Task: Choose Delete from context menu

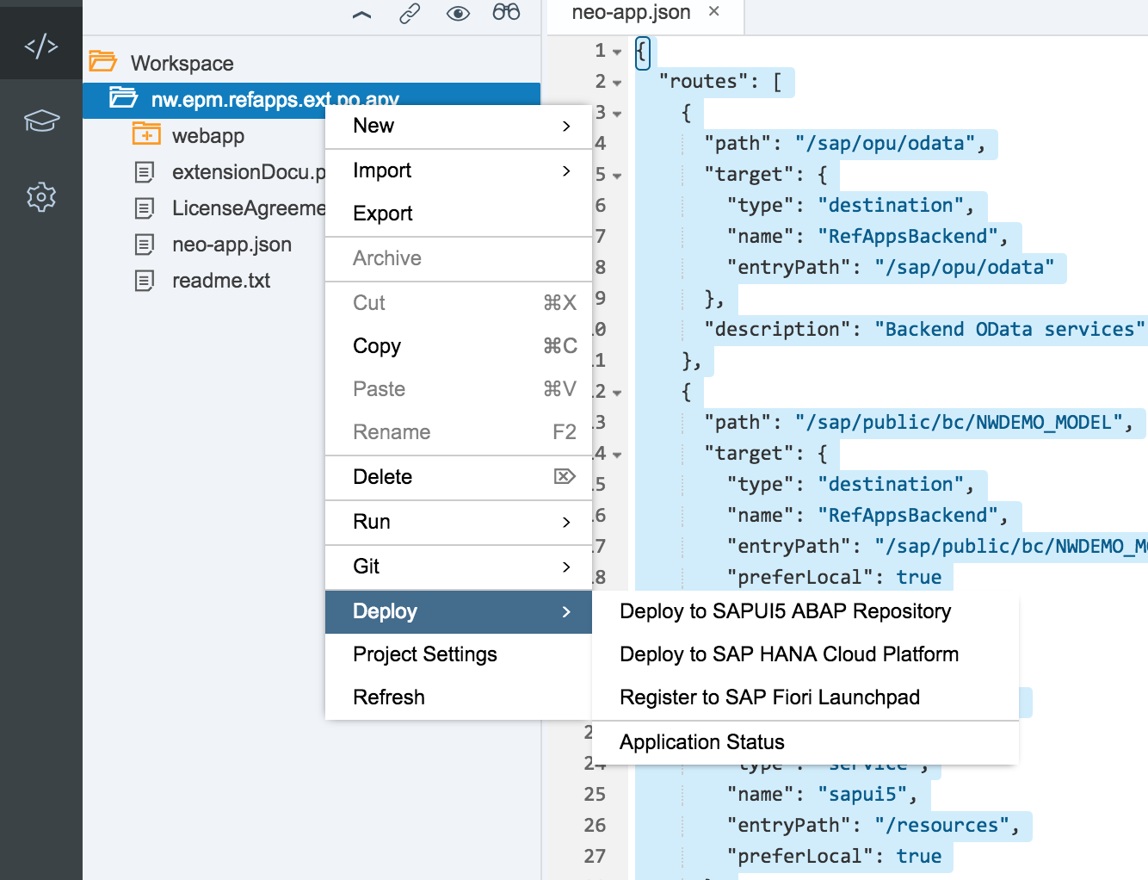Action: 459,477
